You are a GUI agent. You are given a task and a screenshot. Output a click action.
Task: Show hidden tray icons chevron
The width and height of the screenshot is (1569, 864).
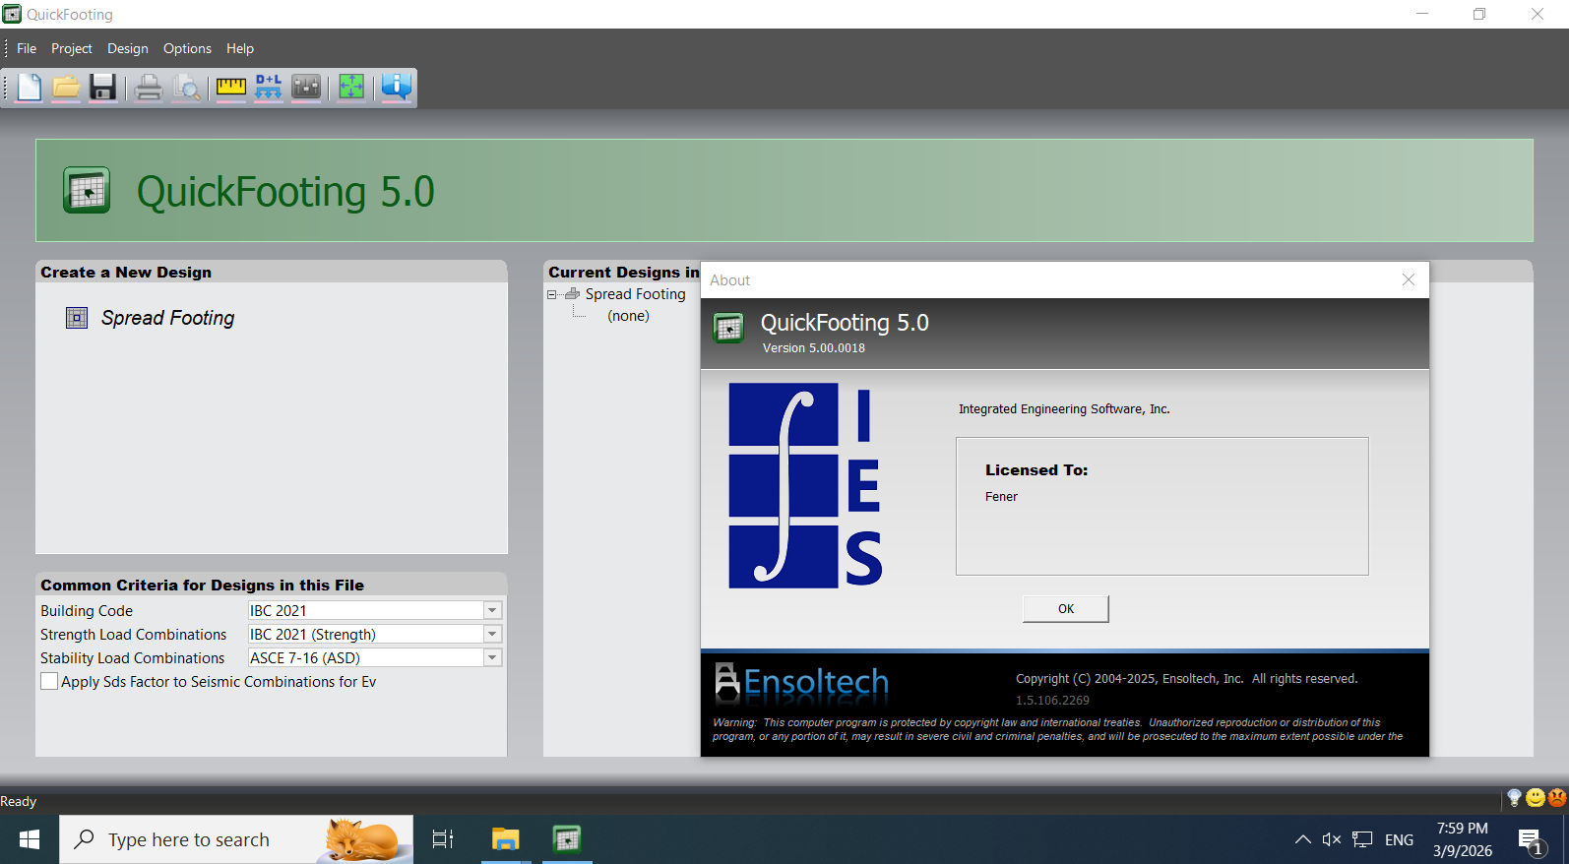click(x=1302, y=839)
